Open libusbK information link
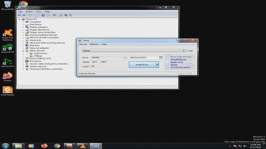 [174, 65]
